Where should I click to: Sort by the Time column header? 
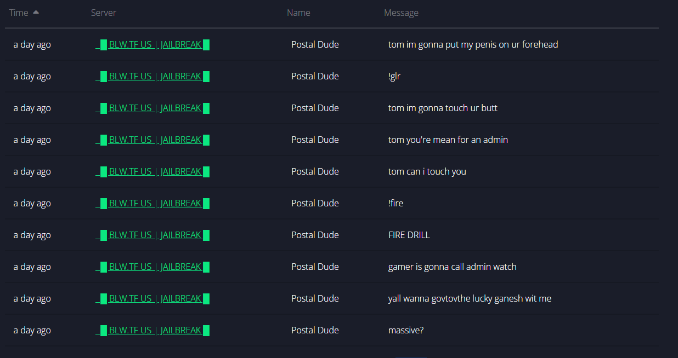click(19, 13)
